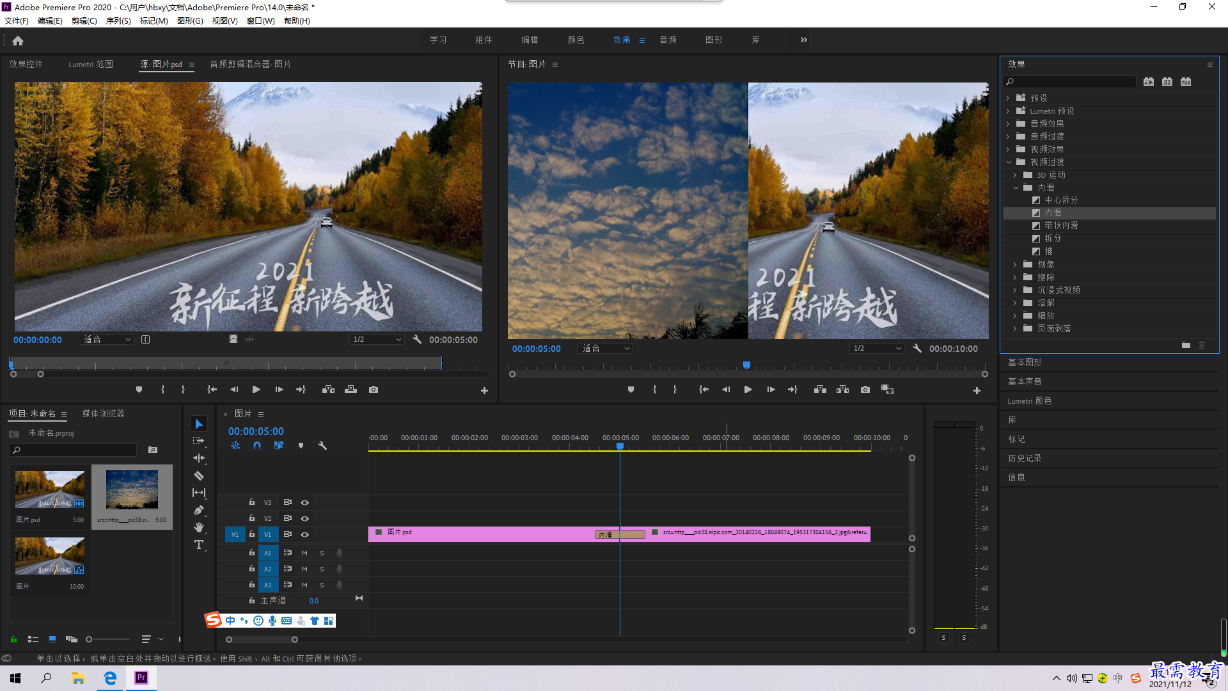Viewport: 1228px width, 691px height.
Task: Click the Effects search field
Action: tap(1069, 82)
